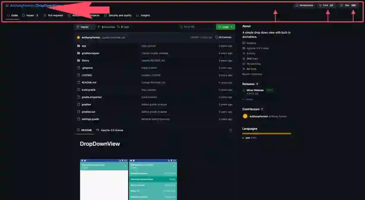
Task: Click the '+ 1 release' link
Action: (248, 99)
